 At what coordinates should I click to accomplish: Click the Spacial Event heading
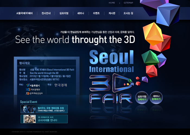point(28,102)
